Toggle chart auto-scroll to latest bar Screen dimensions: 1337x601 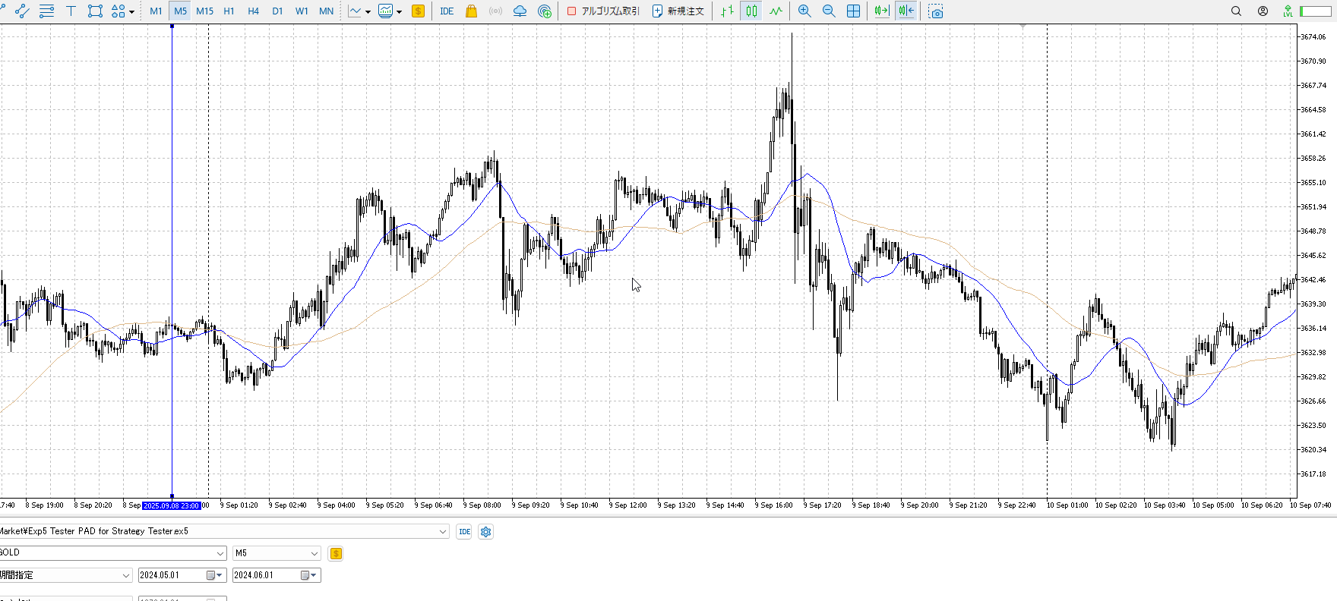click(881, 11)
